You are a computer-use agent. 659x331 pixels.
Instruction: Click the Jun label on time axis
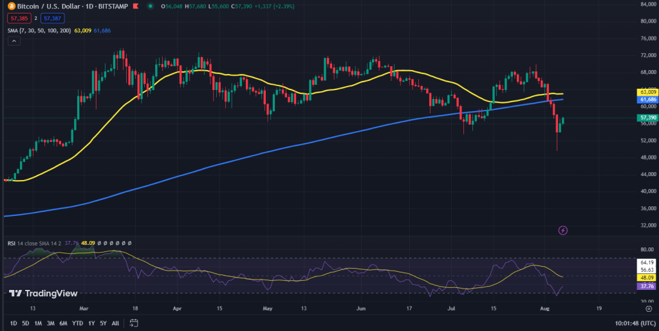[361, 309]
